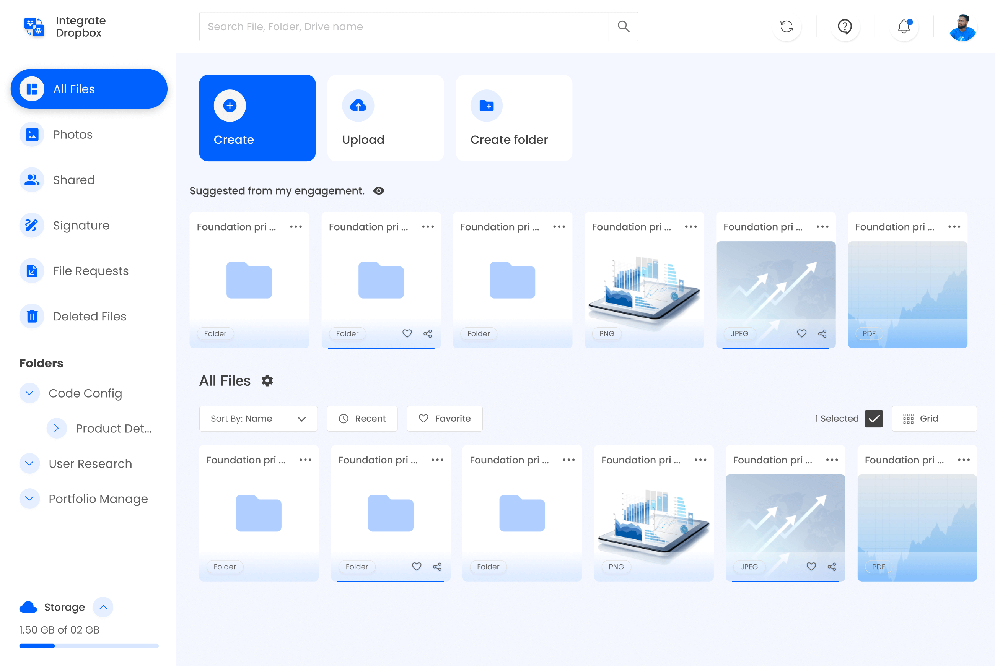
Task: Select Photos from sidebar menu
Action: click(72, 135)
